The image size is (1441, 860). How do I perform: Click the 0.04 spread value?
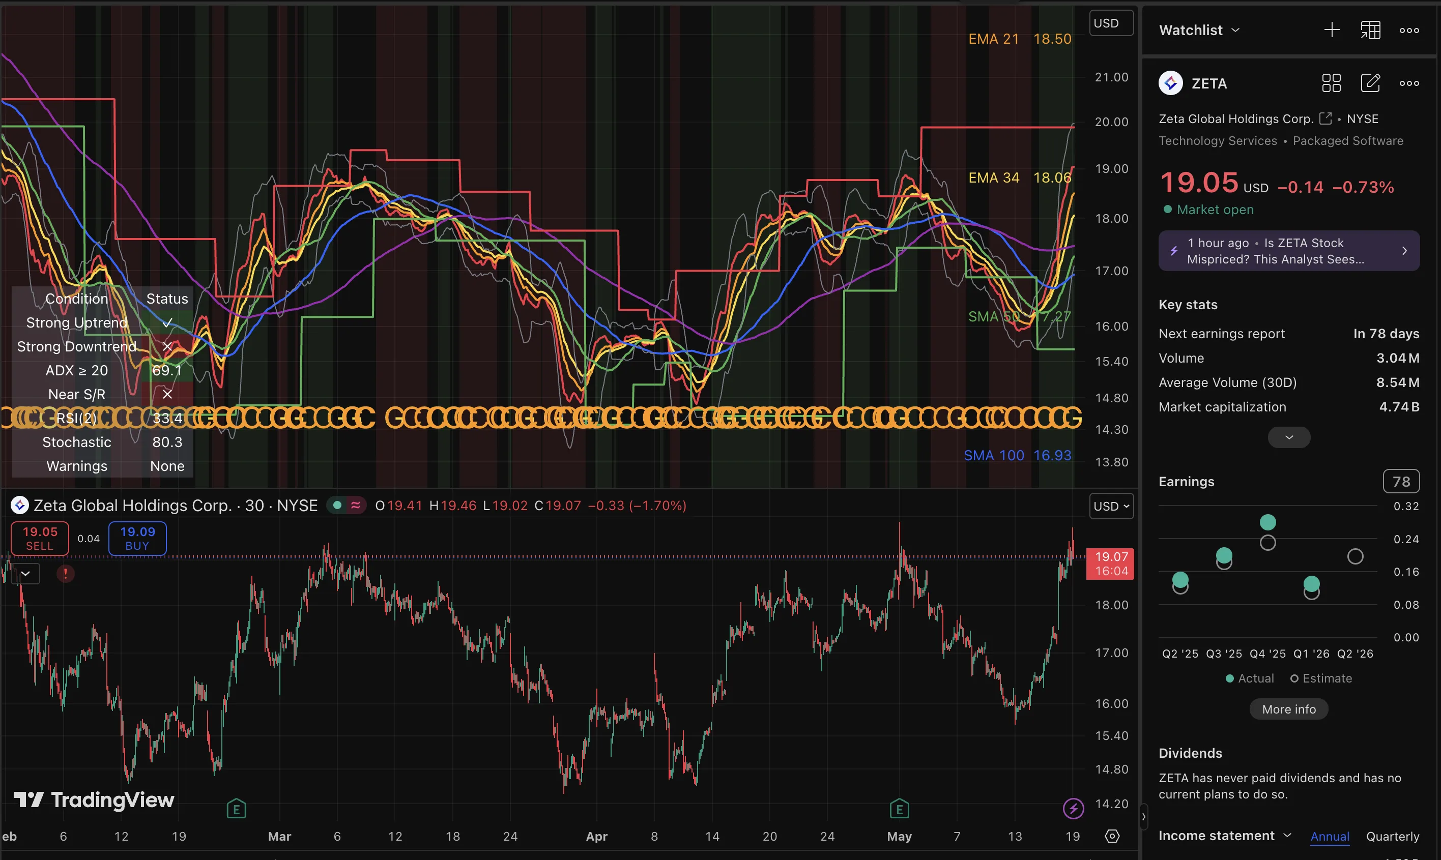[89, 539]
